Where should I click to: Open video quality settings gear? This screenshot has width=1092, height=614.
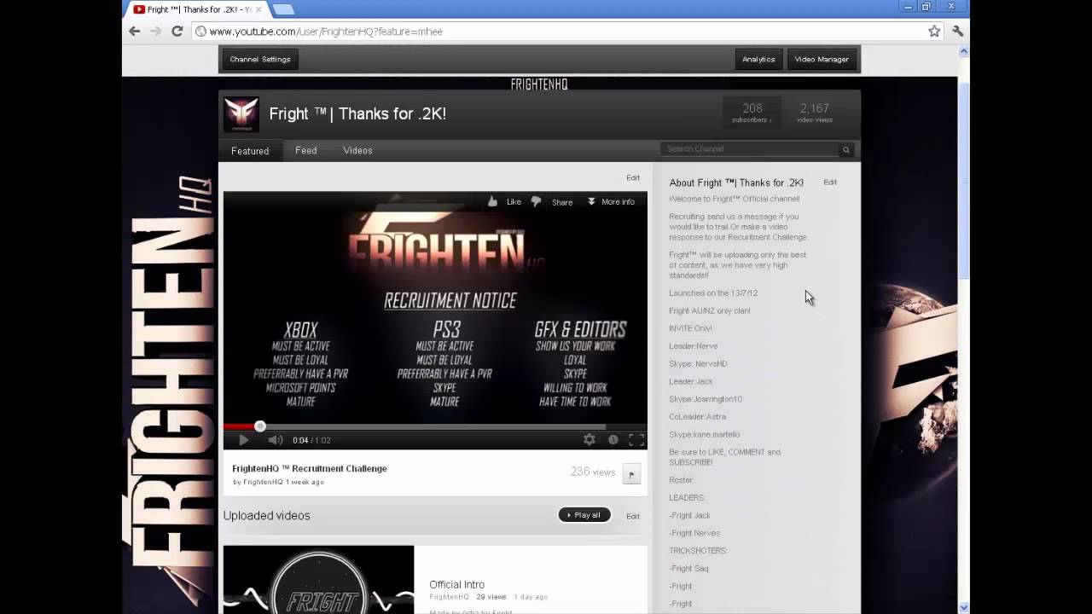tap(589, 439)
